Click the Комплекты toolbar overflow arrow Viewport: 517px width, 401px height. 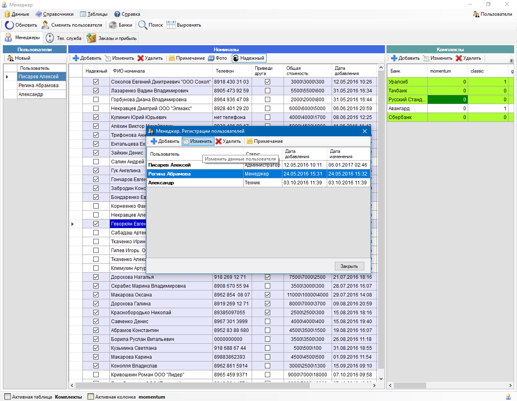[512, 61]
